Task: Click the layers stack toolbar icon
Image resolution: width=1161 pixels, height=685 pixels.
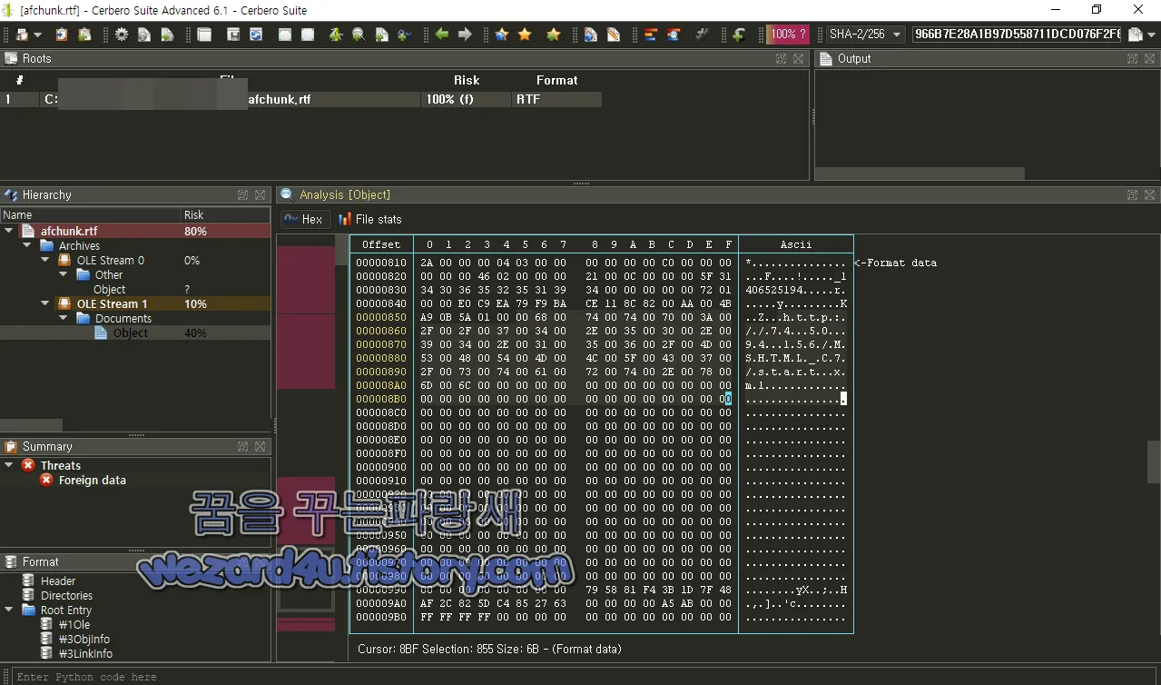Action: click(x=650, y=35)
